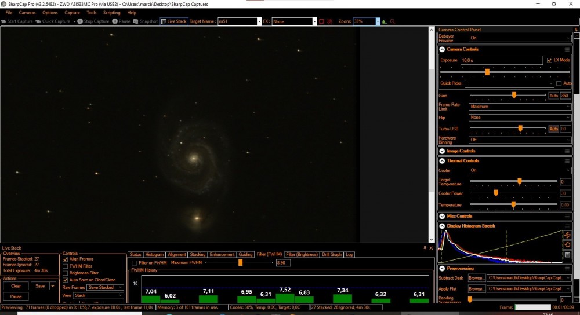This screenshot has height=315, width=580.
Task: Toggle the Align Frames checkbox
Action: (x=66, y=259)
